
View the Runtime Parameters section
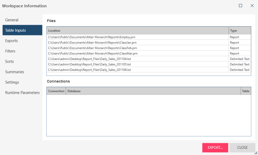coord(22,92)
